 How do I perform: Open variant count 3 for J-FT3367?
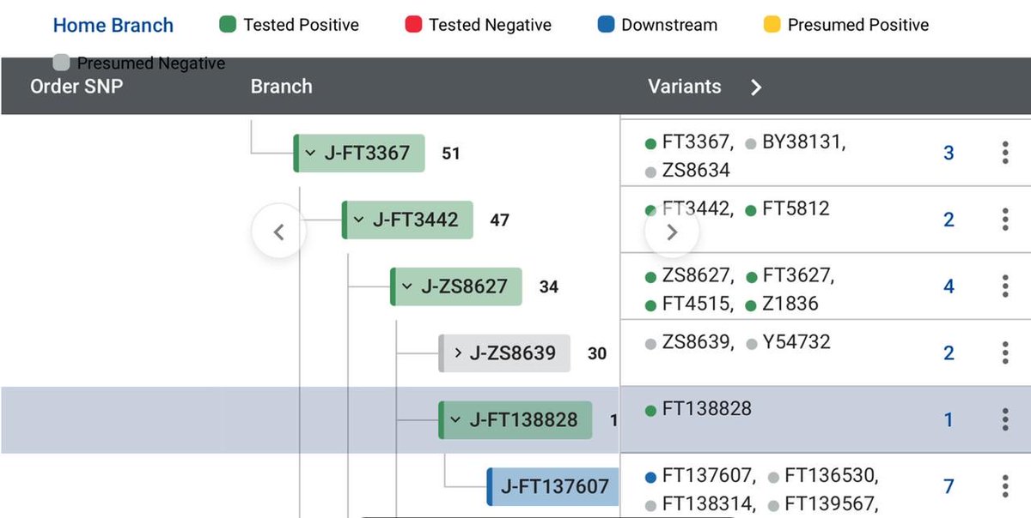pos(949,154)
